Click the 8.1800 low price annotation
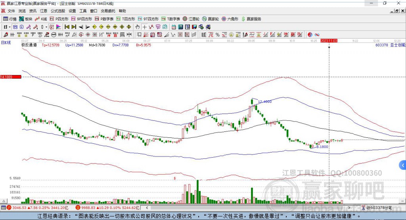The height and width of the screenshot is (220, 406). 322,147
